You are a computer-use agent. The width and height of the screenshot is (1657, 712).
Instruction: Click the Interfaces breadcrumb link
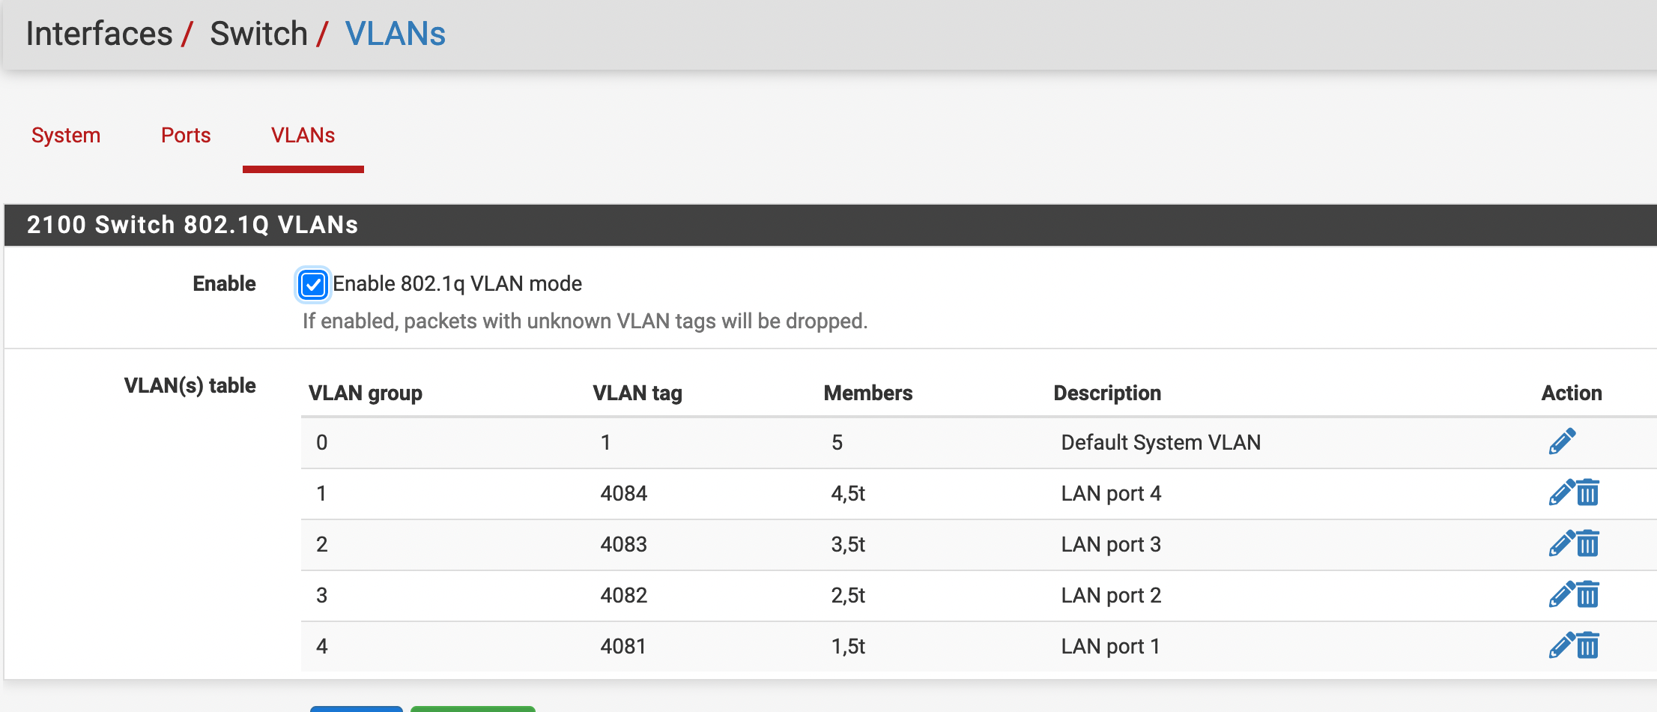(x=99, y=34)
